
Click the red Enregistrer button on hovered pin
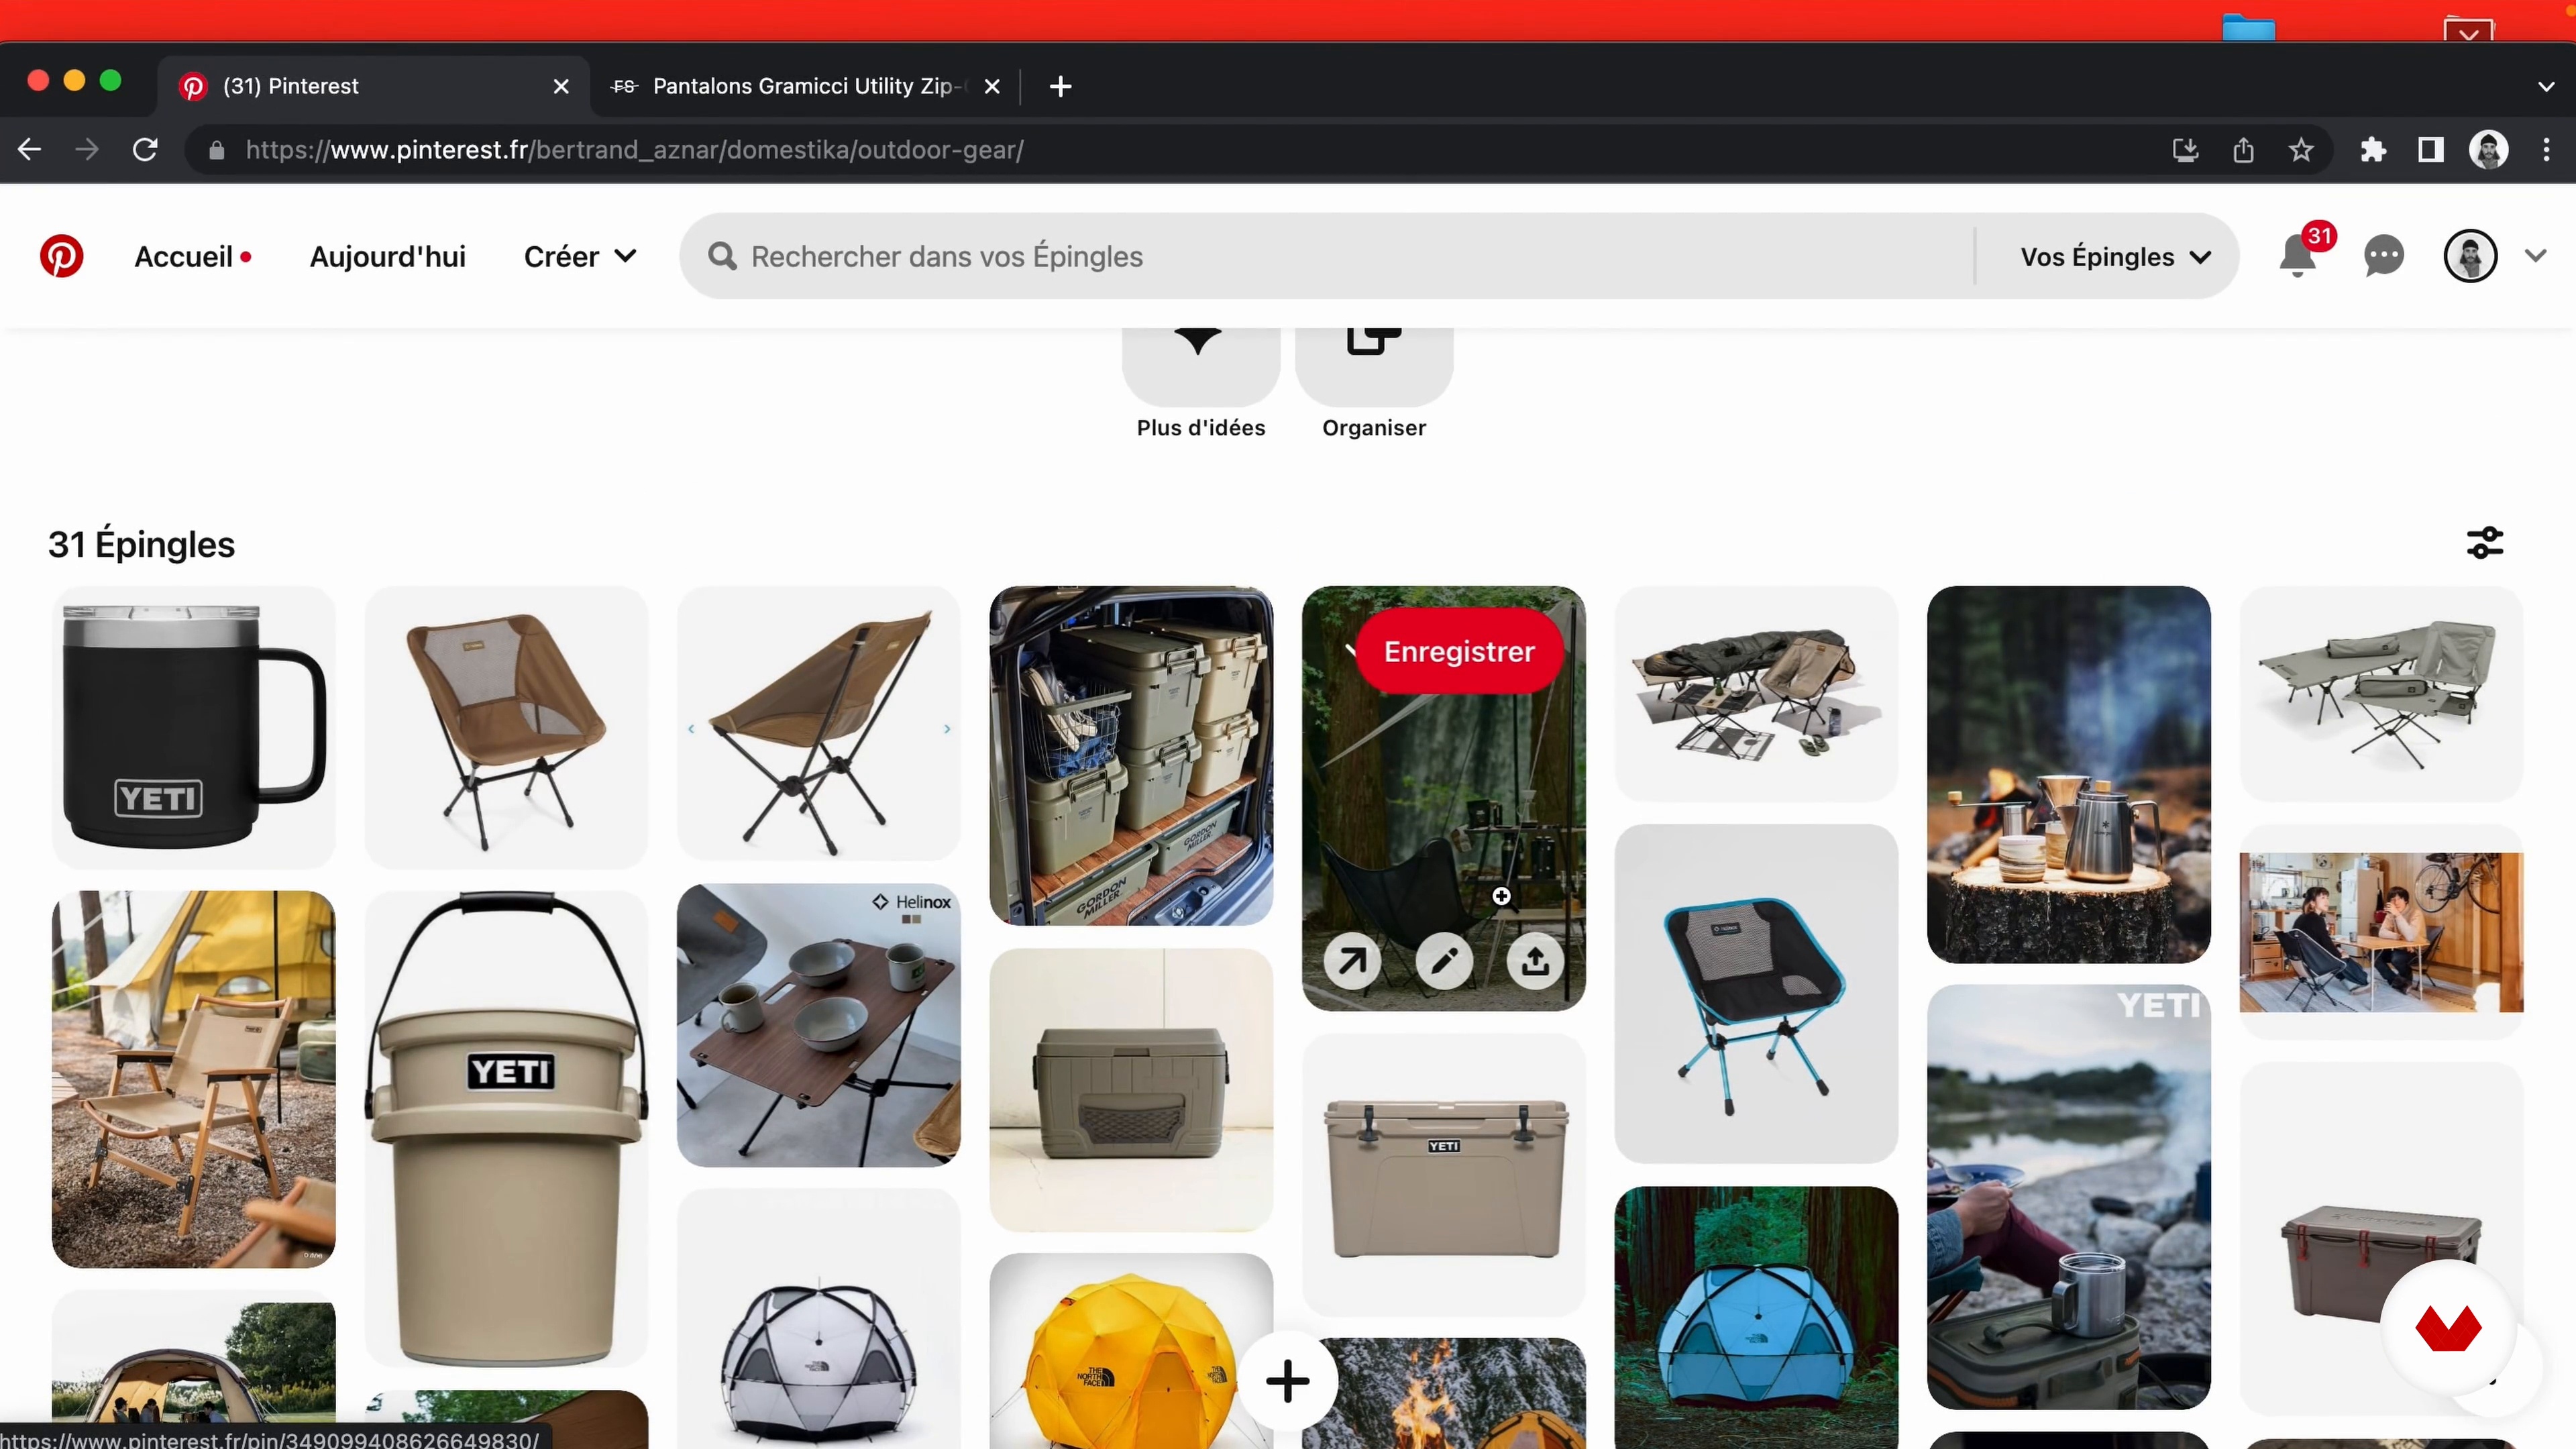[1458, 651]
